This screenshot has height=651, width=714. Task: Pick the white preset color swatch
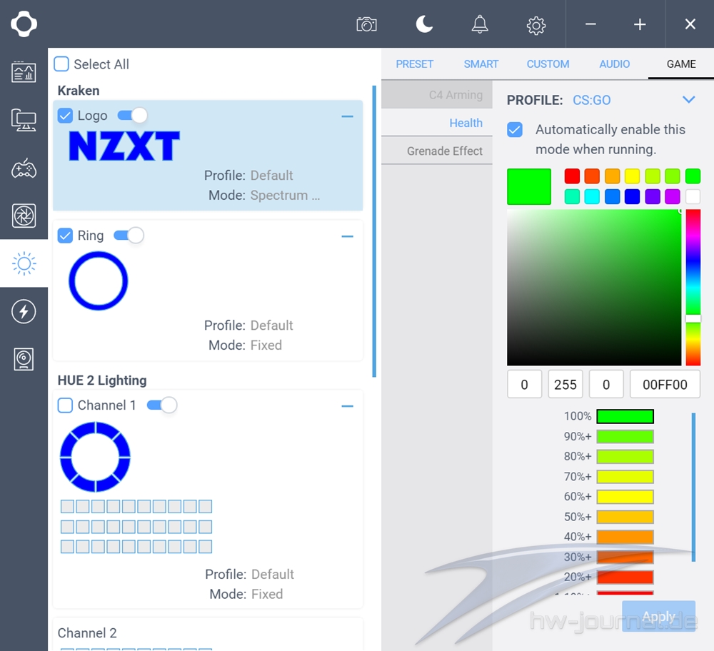pyautogui.click(x=693, y=197)
